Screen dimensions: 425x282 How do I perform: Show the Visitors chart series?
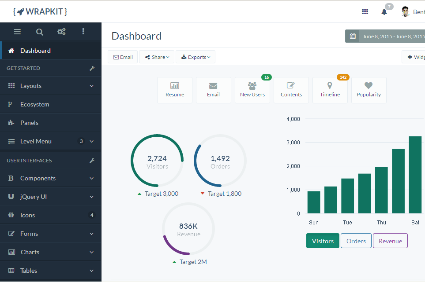pos(323,241)
